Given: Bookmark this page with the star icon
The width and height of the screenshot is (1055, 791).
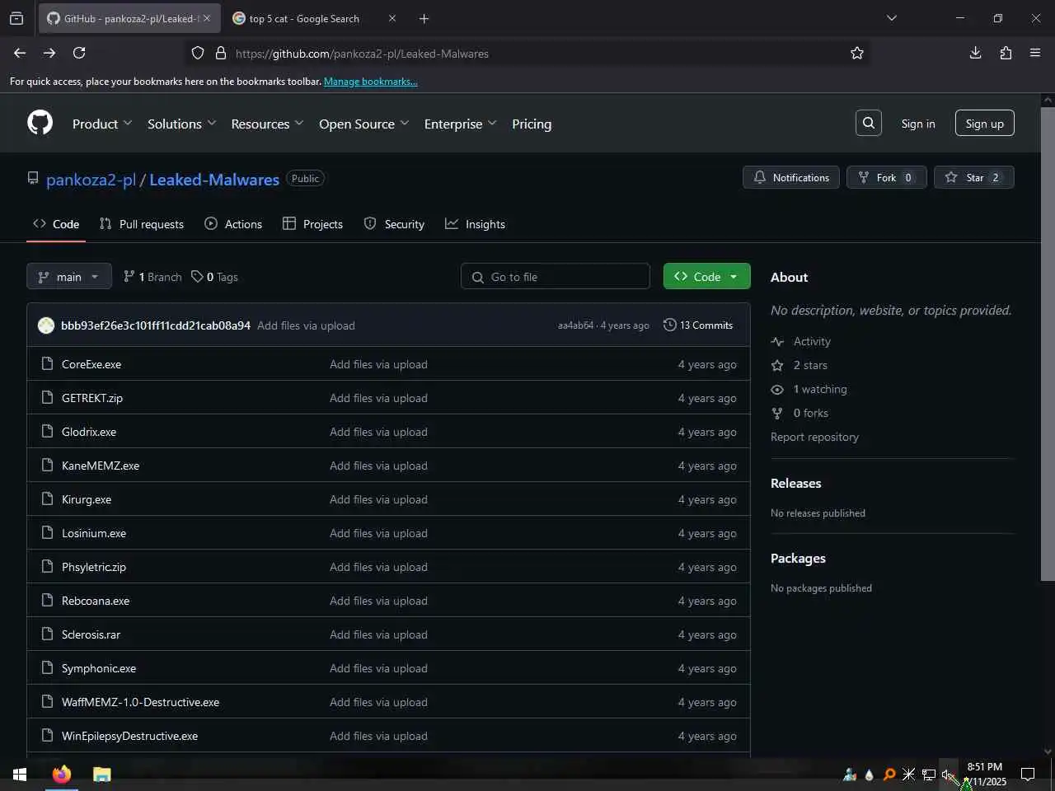Looking at the screenshot, I should (x=857, y=53).
